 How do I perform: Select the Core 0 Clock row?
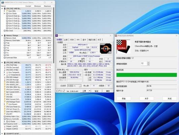click(x=29, y=16)
